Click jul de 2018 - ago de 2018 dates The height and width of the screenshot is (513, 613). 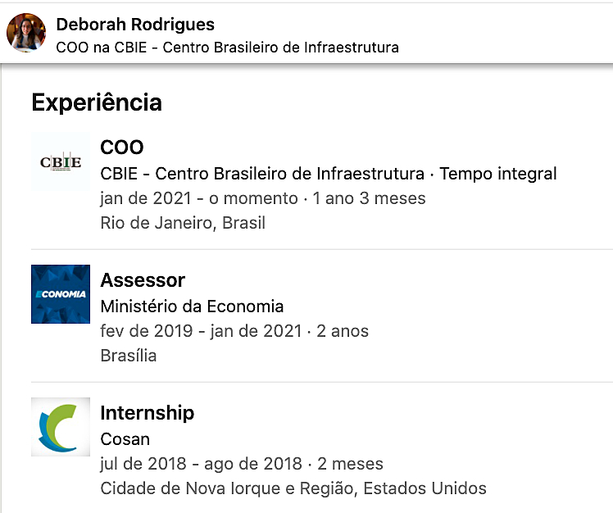pyautogui.click(x=202, y=464)
